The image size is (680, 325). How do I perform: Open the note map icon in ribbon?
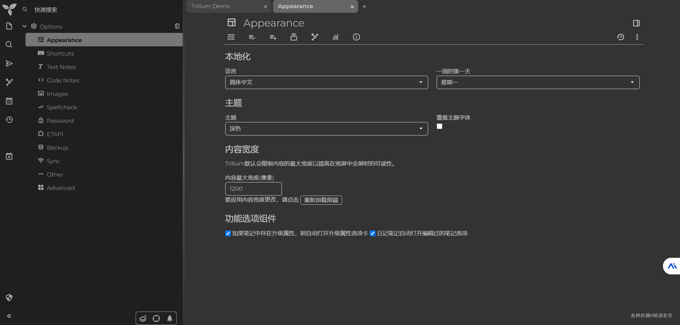(x=314, y=37)
